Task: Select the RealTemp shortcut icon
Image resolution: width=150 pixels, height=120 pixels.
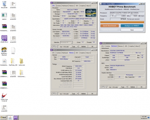Action: tap(4, 49)
